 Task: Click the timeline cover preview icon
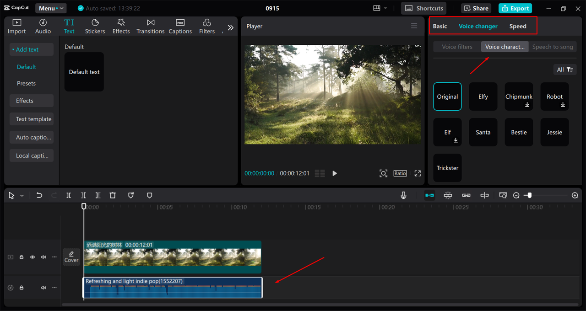click(503, 195)
